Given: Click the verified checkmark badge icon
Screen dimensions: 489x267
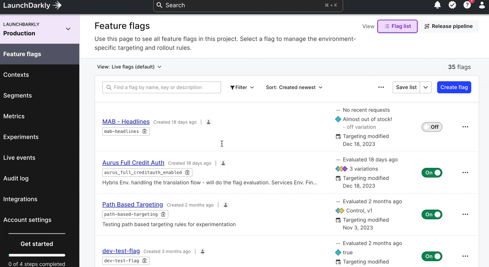Looking at the screenshot, I should pyautogui.click(x=452, y=5).
